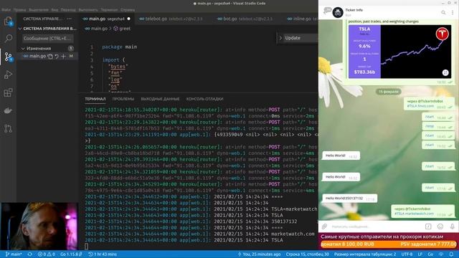Change the Go language mode in the status bar

(430, 254)
